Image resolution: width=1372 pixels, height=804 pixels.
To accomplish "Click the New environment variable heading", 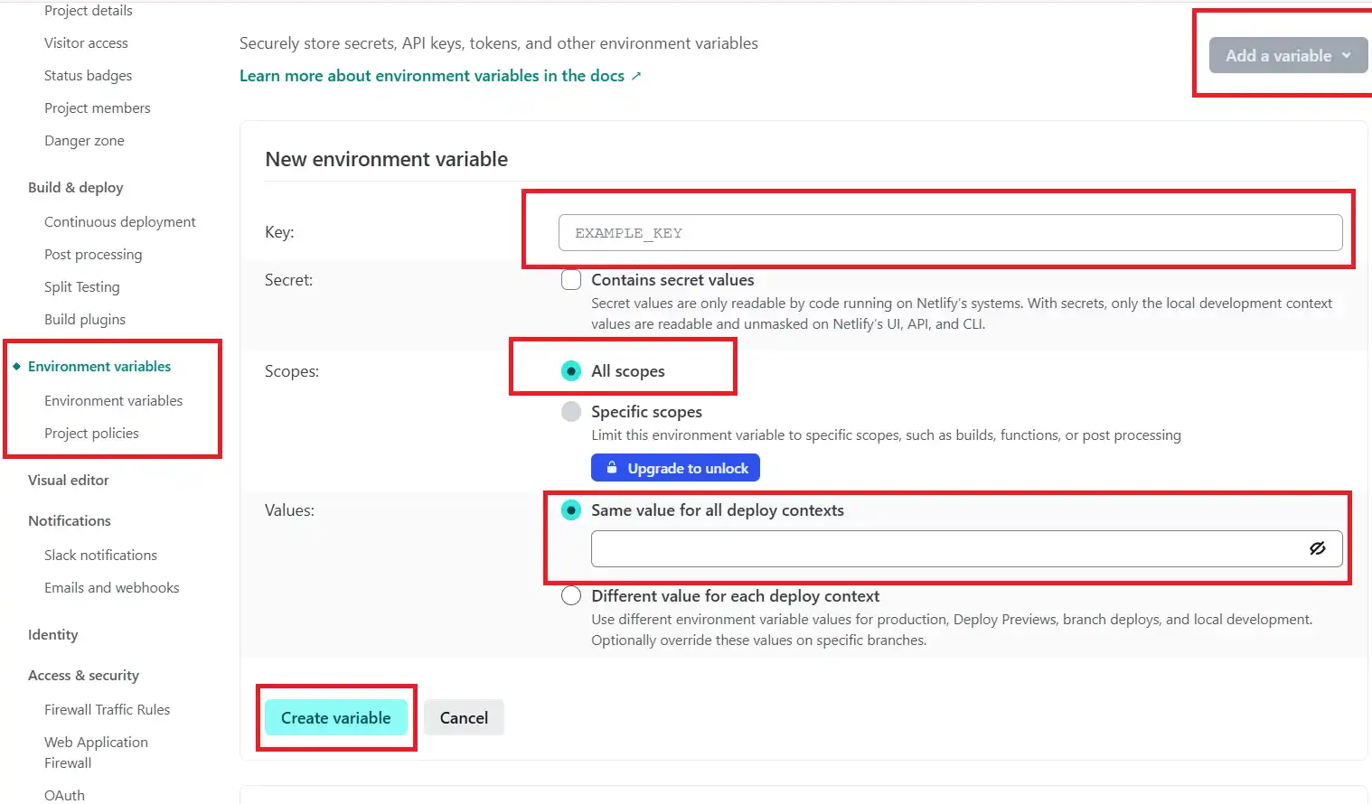I will pyautogui.click(x=387, y=159).
